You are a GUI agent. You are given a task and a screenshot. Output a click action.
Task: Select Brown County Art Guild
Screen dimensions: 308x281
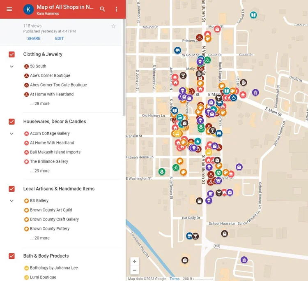tap(51, 210)
